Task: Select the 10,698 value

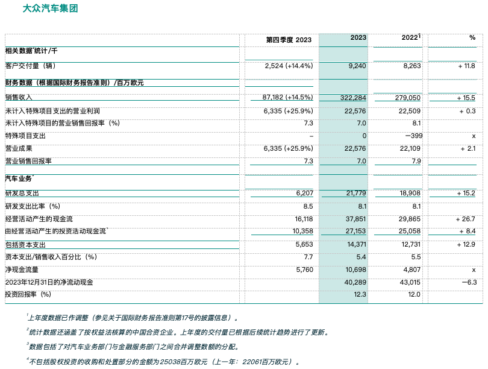Action: (x=355, y=270)
